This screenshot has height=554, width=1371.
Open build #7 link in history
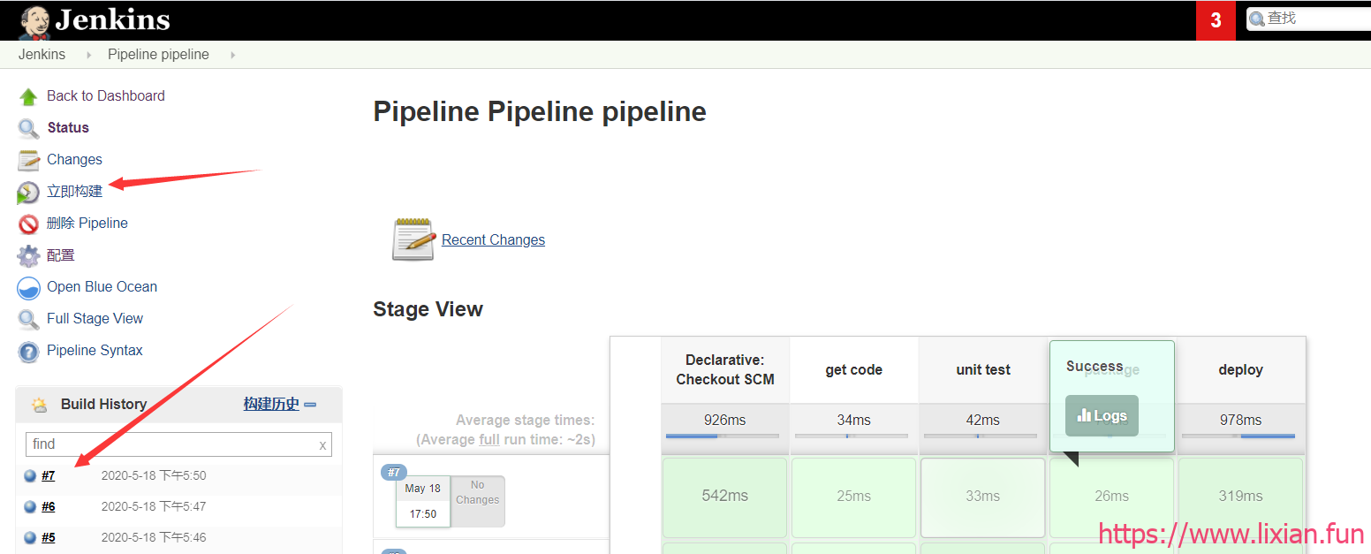click(x=48, y=475)
